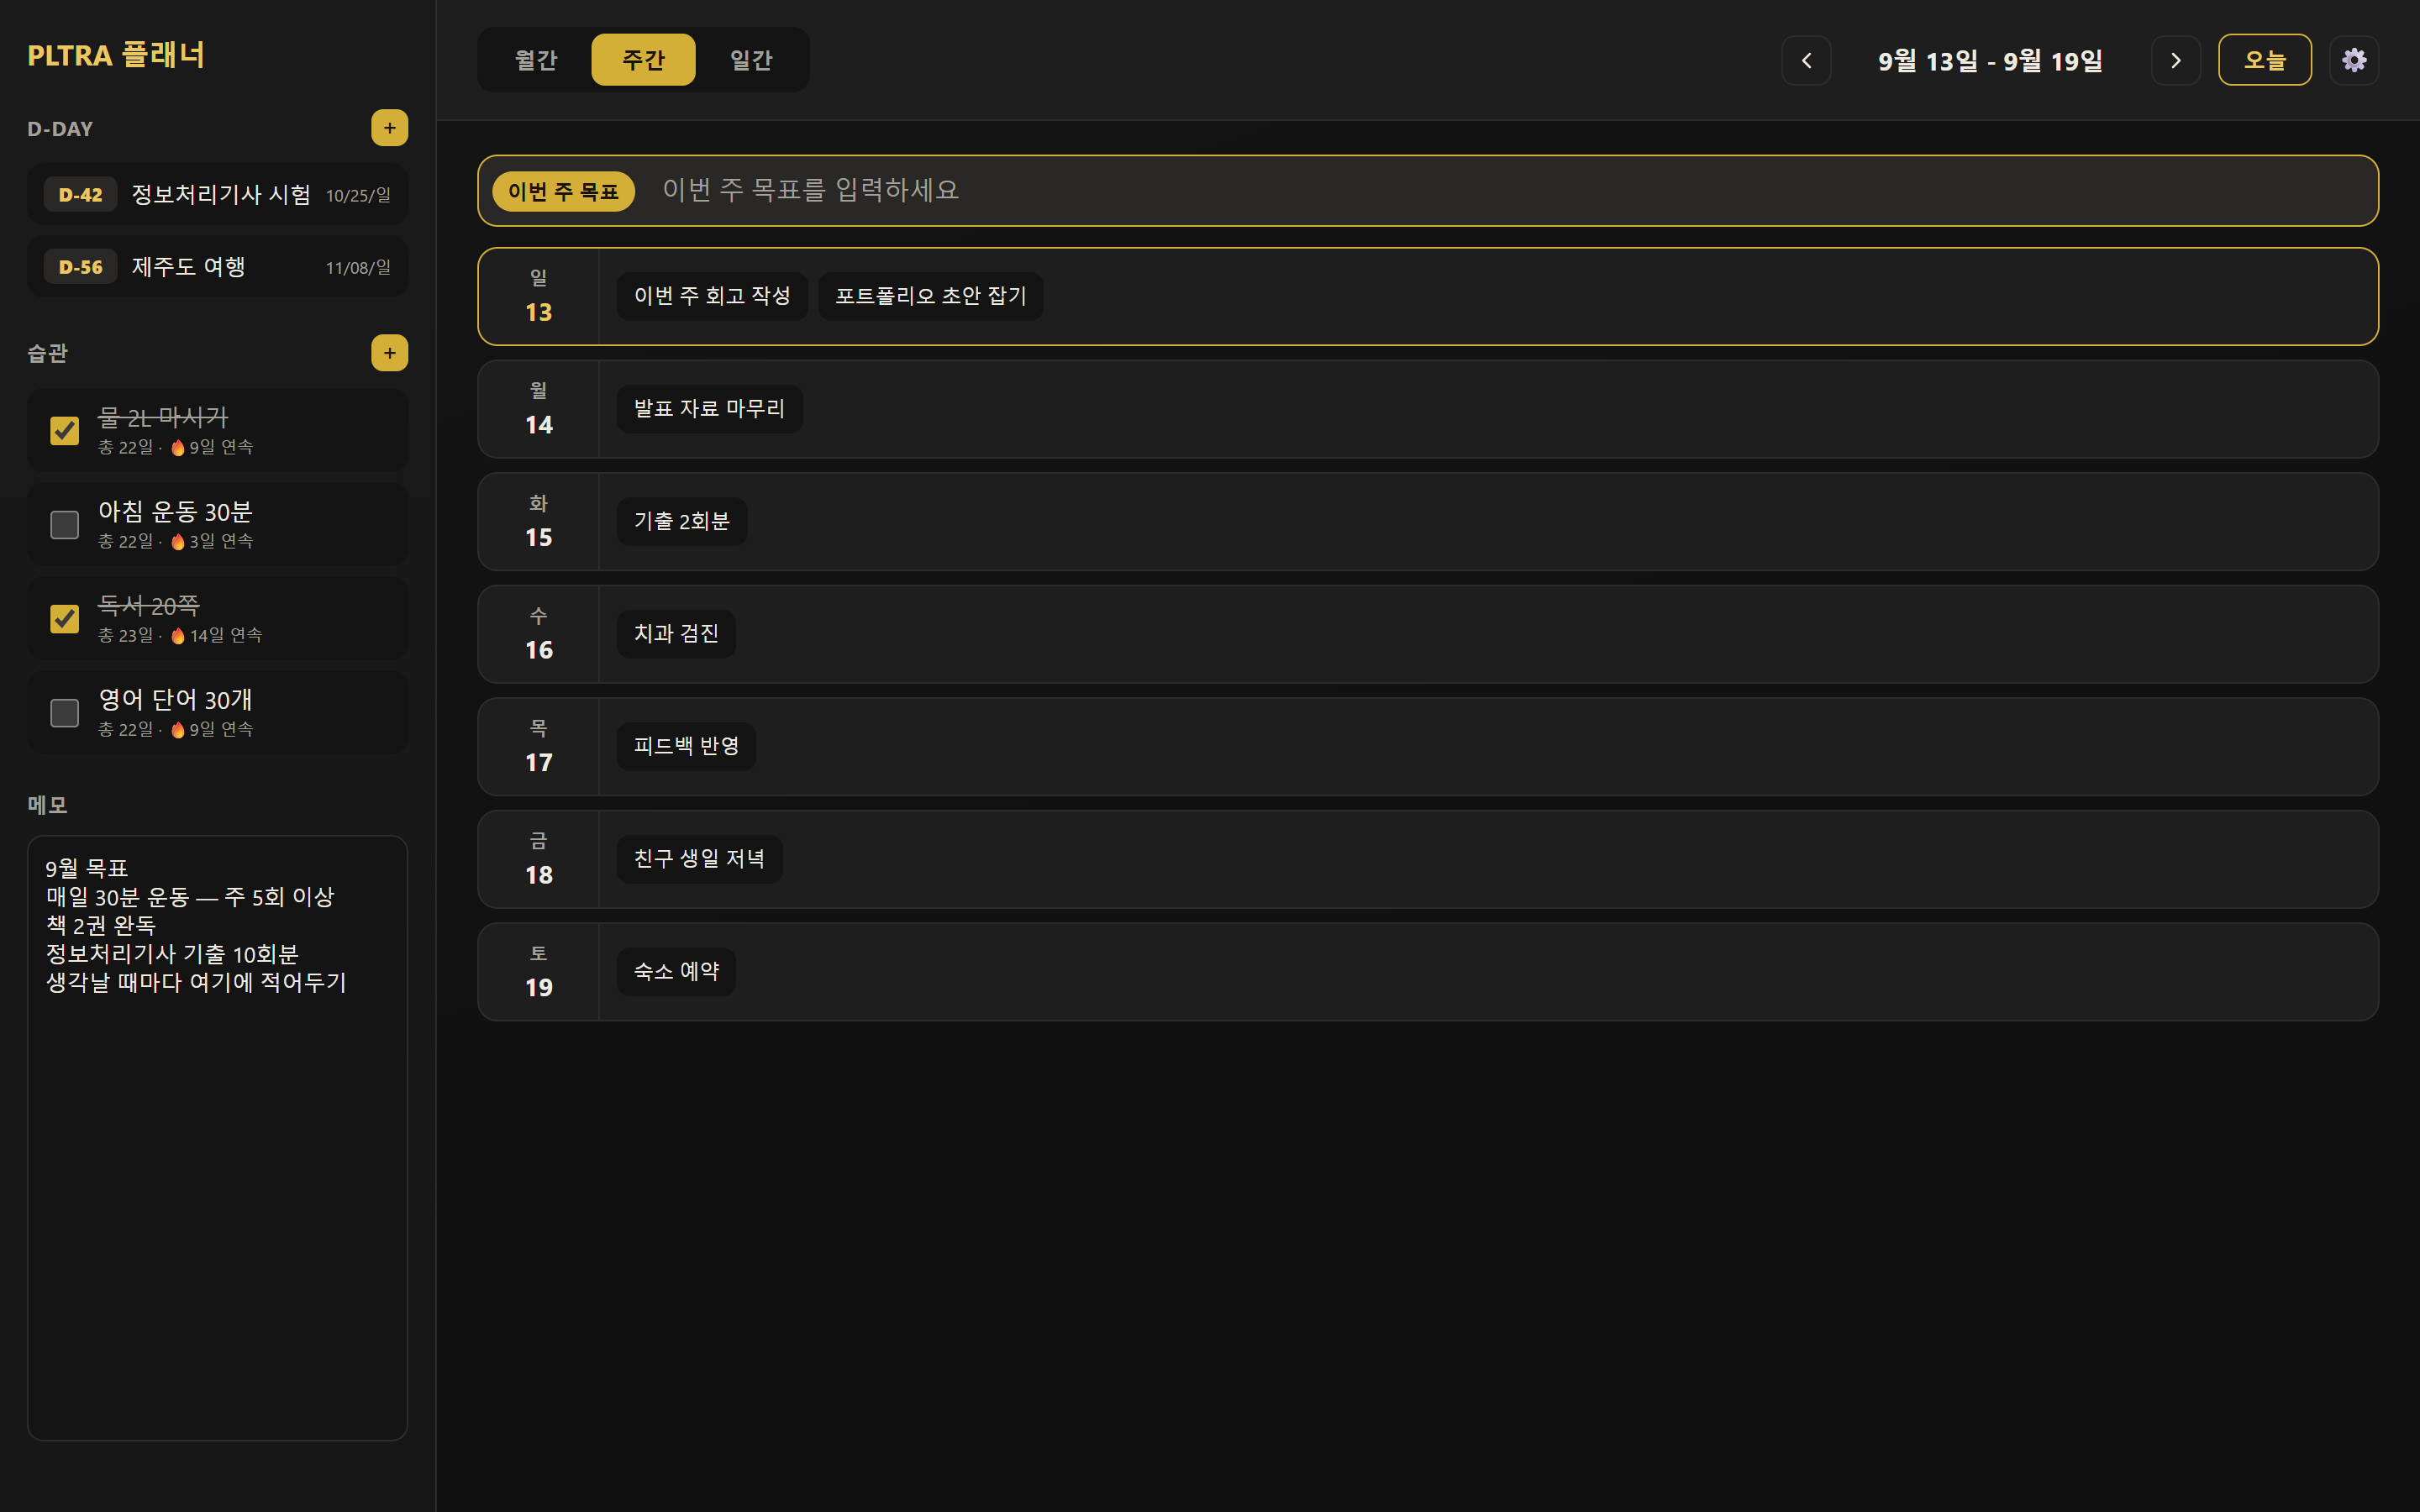Select the 피드백 반영 task

(686, 746)
